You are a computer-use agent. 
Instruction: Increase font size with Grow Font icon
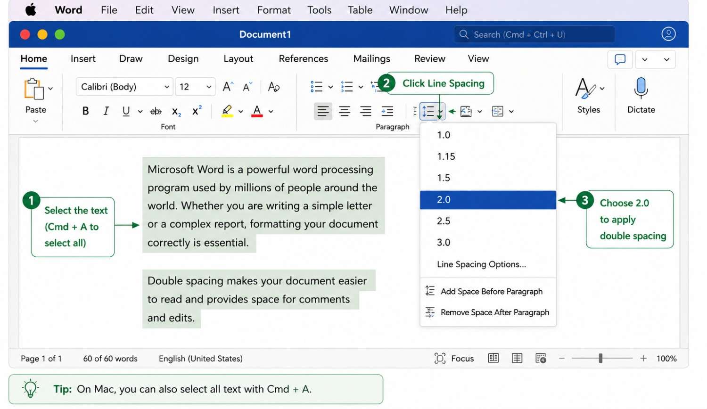click(228, 87)
